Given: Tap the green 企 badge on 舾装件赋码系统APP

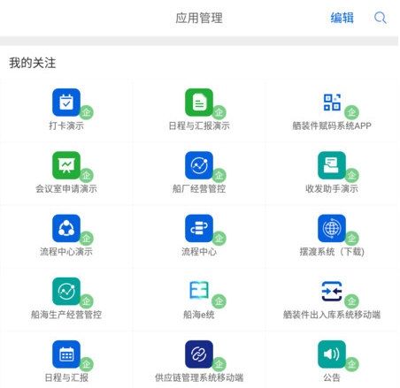Looking at the screenshot, I should coord(351,112).
